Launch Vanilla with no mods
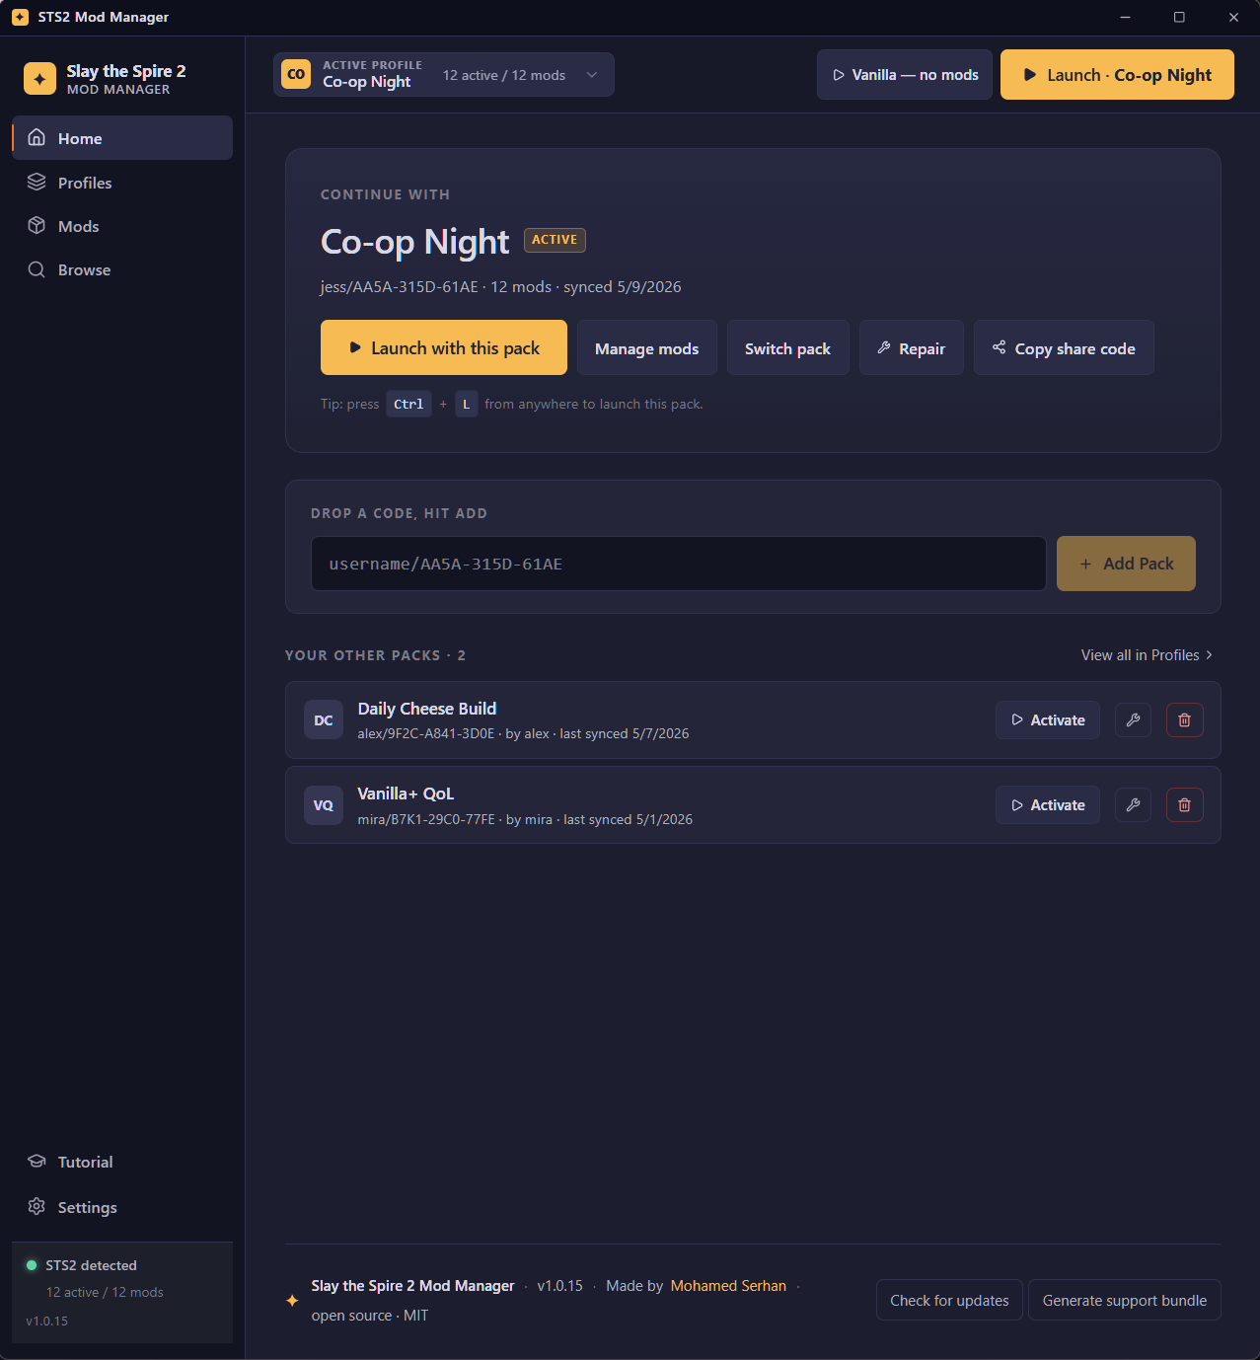The height and width of the screenshot is (1360, 1260). point(905,75)
